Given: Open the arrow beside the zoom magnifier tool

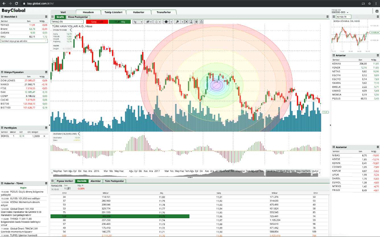Looking at the screenshot, I should tap(182, 22).
